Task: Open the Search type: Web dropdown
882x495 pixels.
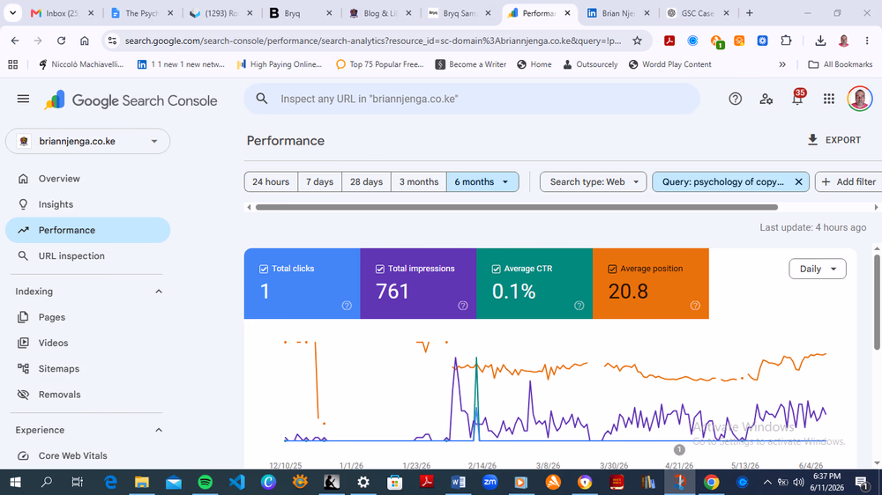Action: click(593, 182)
